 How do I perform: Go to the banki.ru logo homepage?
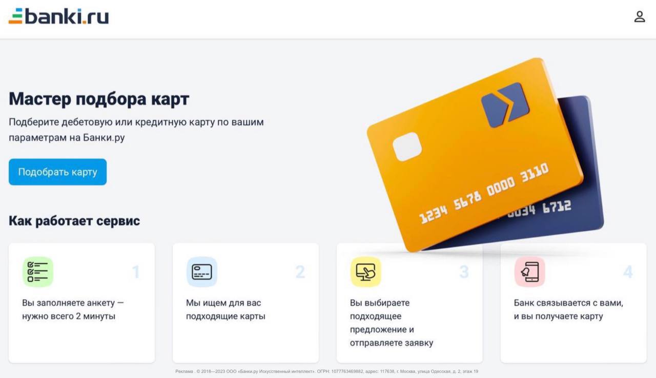tap(58, 16)
